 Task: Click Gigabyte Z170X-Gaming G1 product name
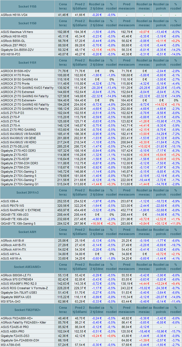(x=19, y=184)
